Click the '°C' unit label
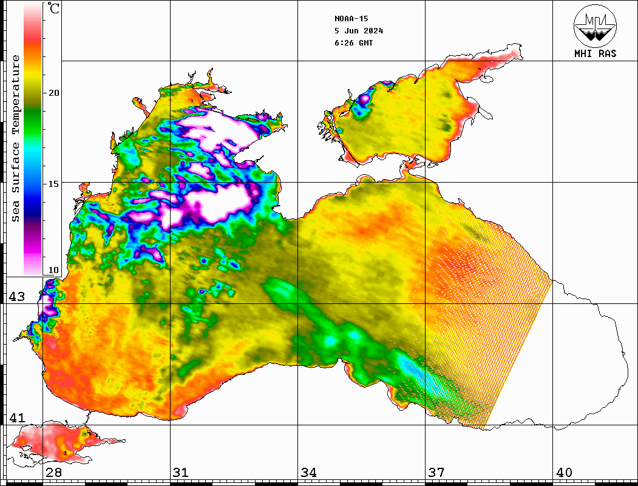The image size is (638, 486). 53,8
